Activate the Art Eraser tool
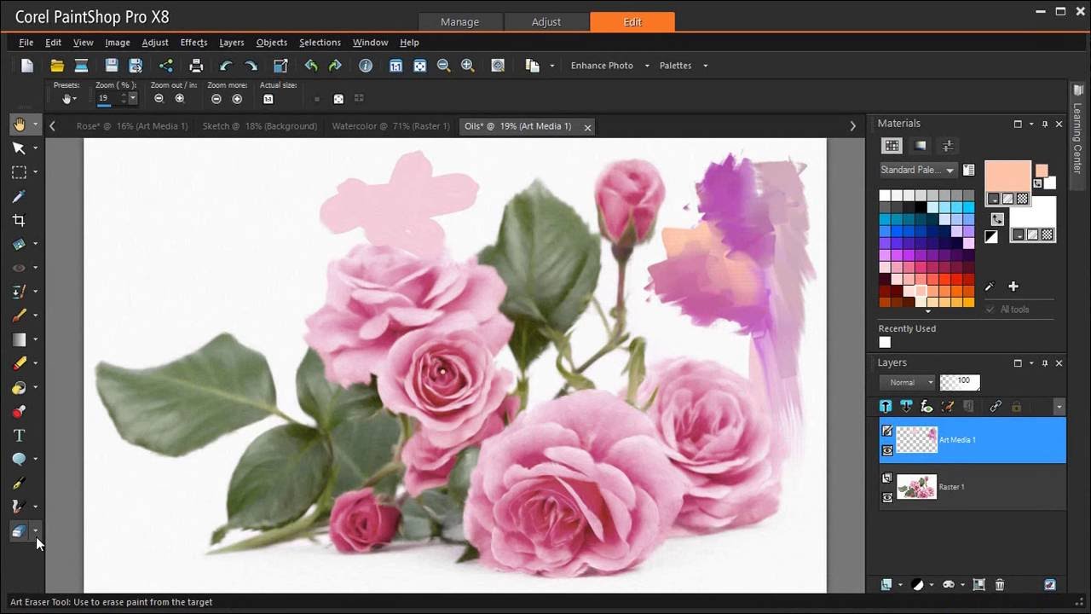 pos(19,530)
